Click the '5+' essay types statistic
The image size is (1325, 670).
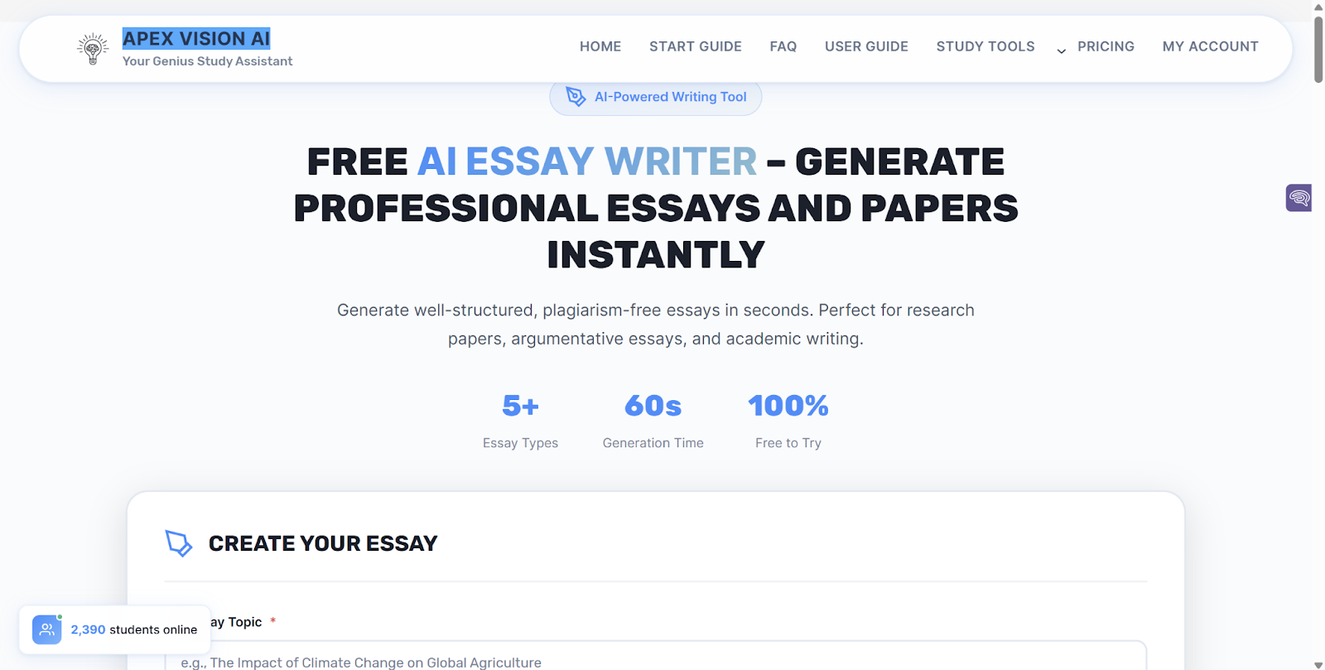coord(520,406)
